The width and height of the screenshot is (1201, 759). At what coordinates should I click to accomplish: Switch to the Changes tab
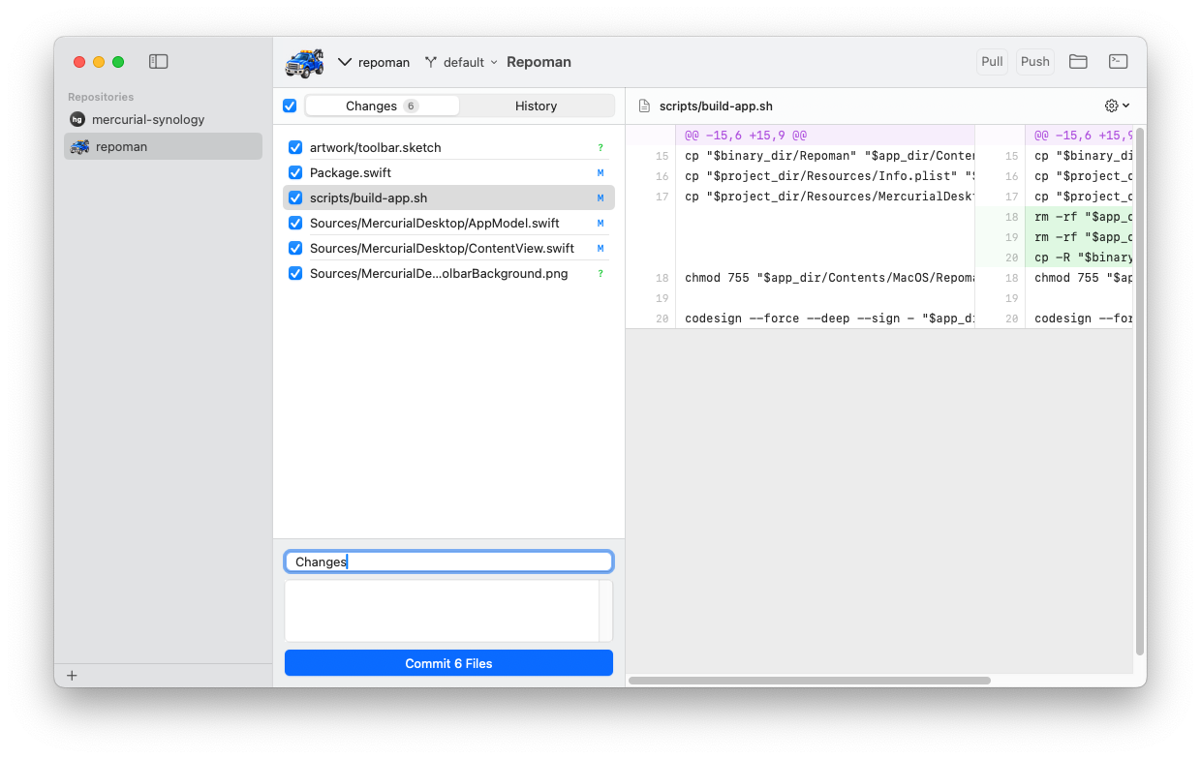(382, 106)
